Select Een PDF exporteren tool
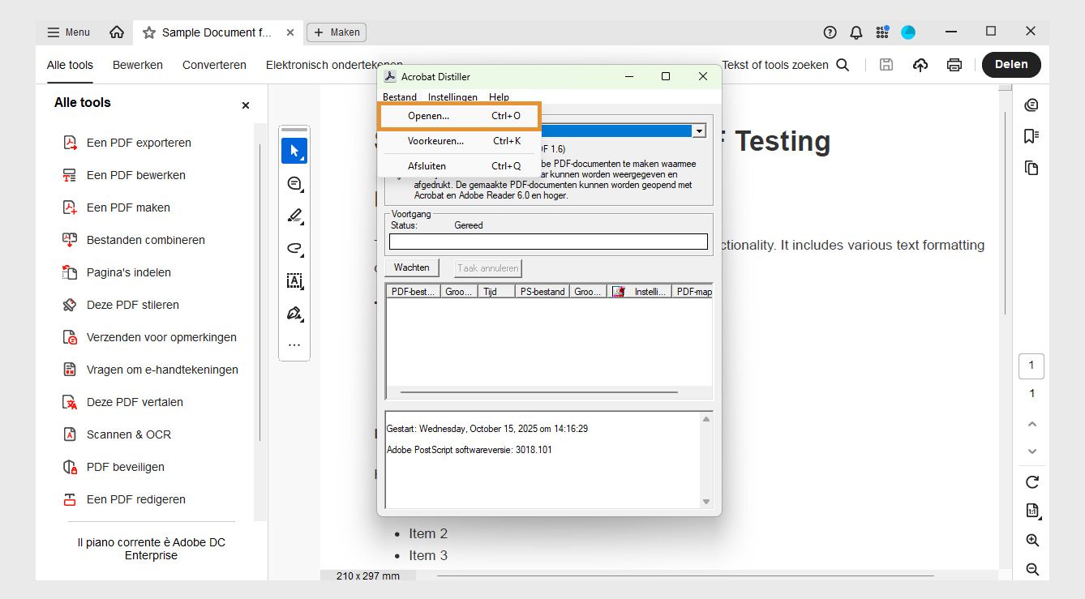 click(139, 143)
